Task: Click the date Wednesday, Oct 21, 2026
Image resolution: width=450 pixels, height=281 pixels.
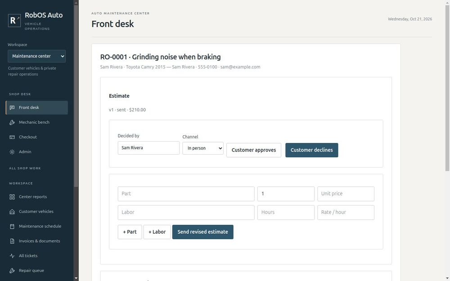Action: (410, 19)
